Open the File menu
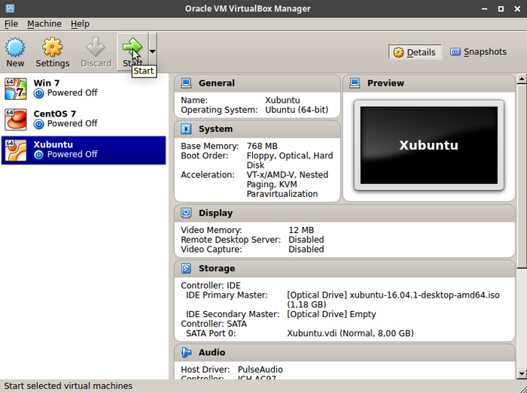The height and width of the screenshot is (393, 527). [11, 24]
